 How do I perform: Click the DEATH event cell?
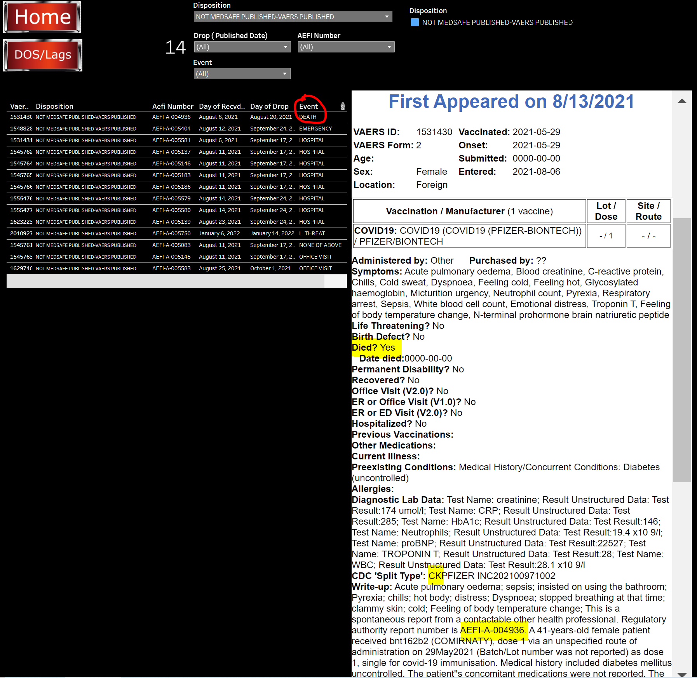point(308,117)
